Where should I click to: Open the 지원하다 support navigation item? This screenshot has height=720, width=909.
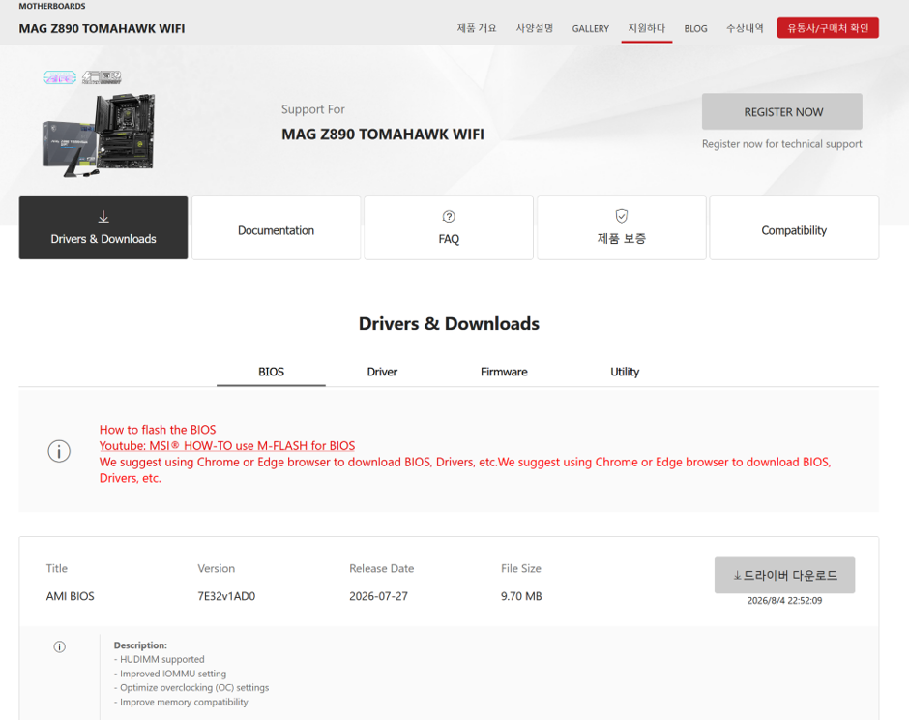pos(646,28)
